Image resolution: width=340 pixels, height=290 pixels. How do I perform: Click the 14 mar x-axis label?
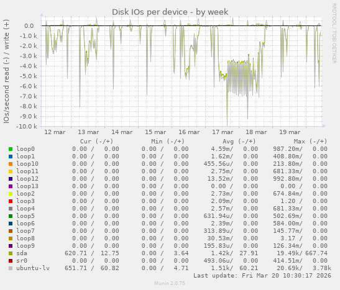pyautogui.click(x=122, y=132)
